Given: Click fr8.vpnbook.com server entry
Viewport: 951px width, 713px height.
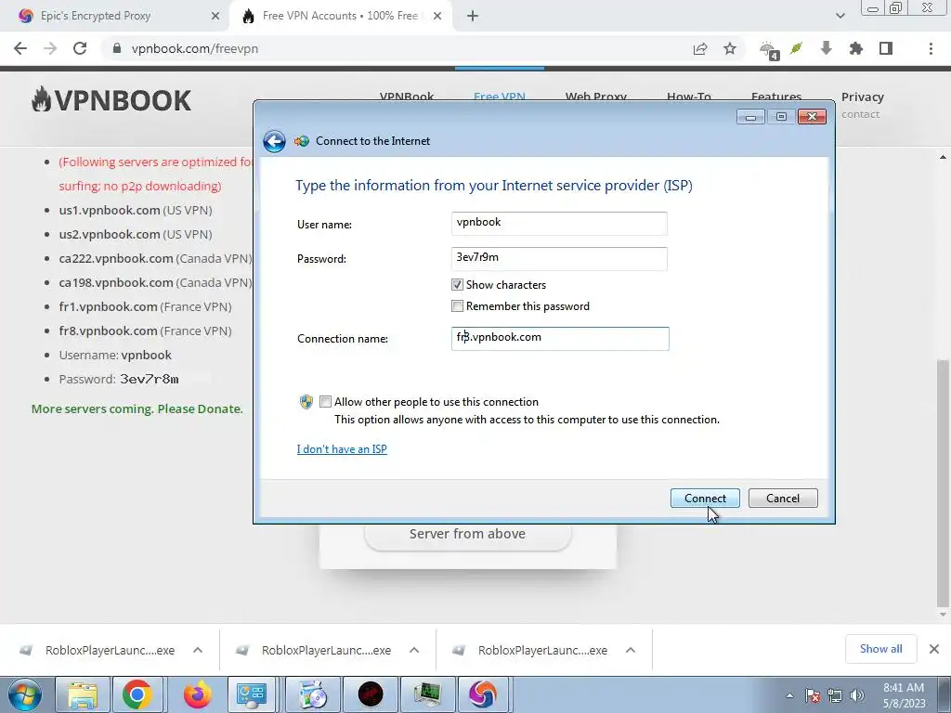Looking at the screenshot, I should tap(145, 331).
